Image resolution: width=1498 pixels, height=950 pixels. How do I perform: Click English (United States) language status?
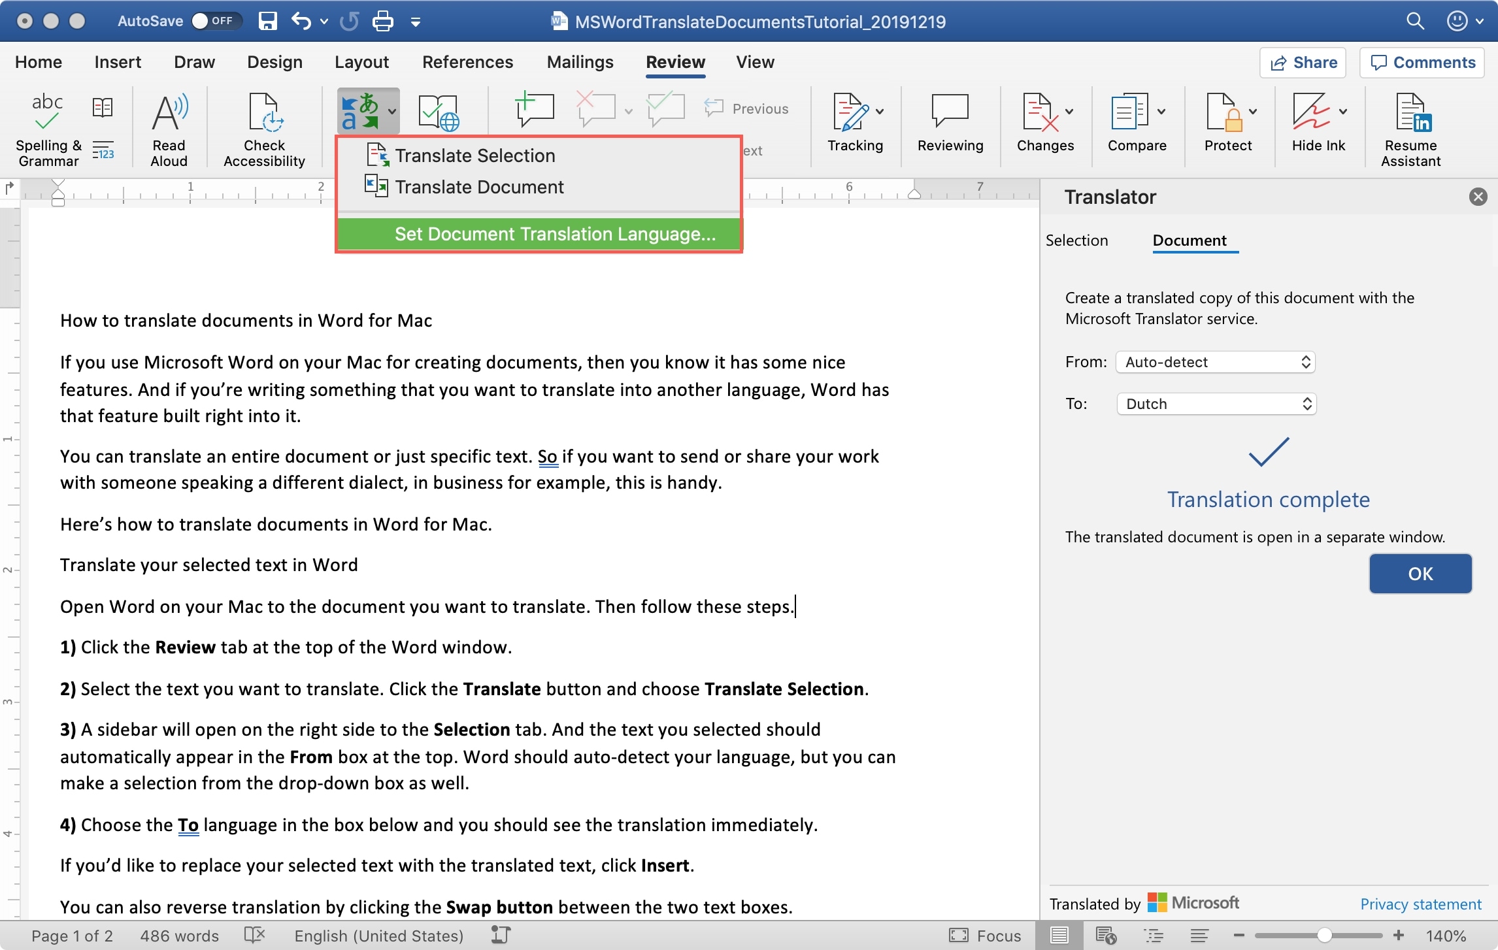(x=379, y=936)
